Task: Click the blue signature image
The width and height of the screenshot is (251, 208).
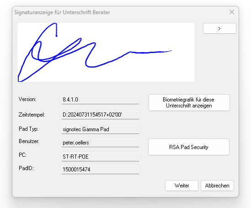Action: coord(106,52)
